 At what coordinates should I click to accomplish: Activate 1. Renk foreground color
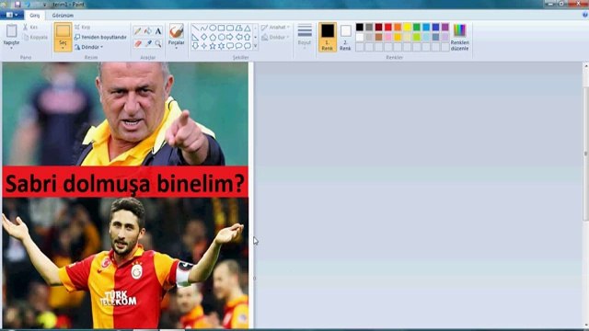(328, 37)
